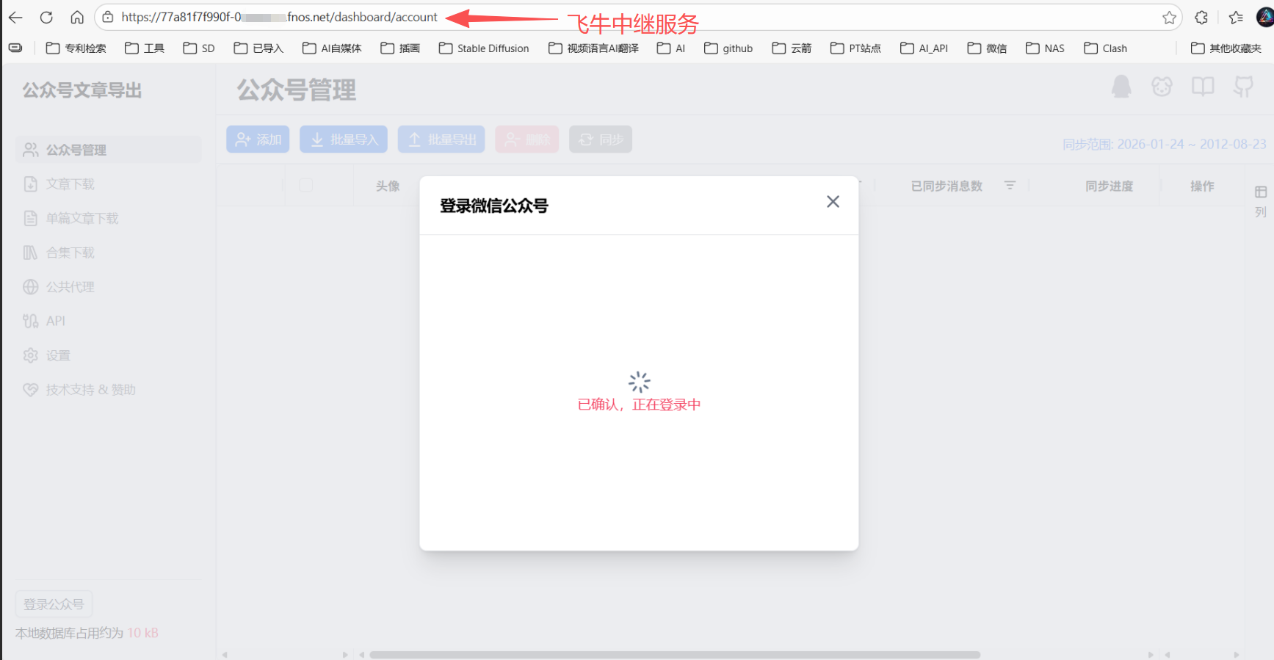Click the horizontal scrollbar under the table
Viewport: 1274px width, 660px height.
click(675, 654)
